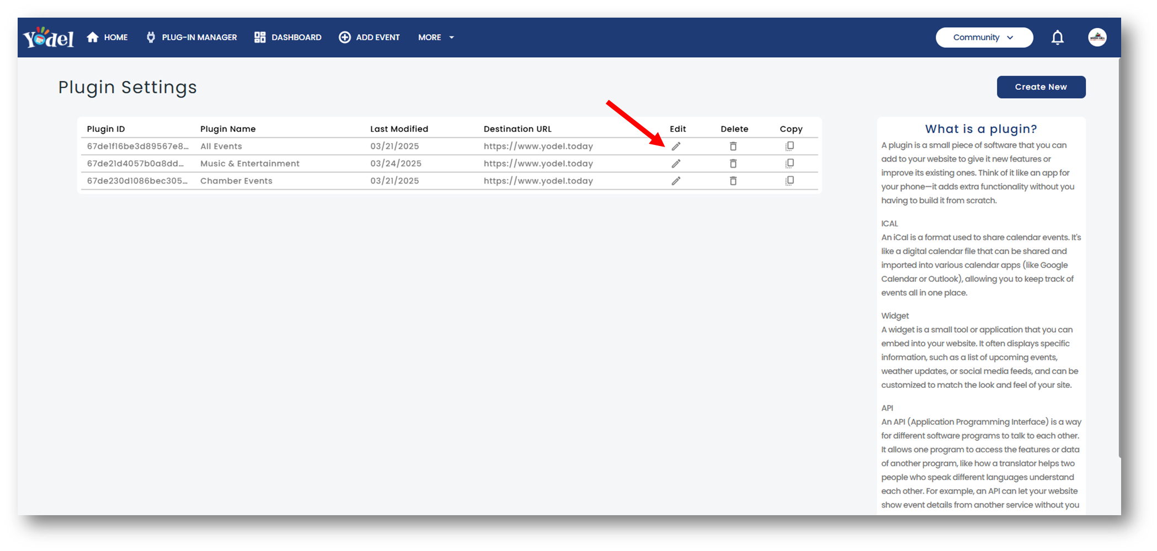Image resolution: width=1157 pixels, height=551 pixels.
Task: Click the Add Event plus icon
Action: point(344,37)
